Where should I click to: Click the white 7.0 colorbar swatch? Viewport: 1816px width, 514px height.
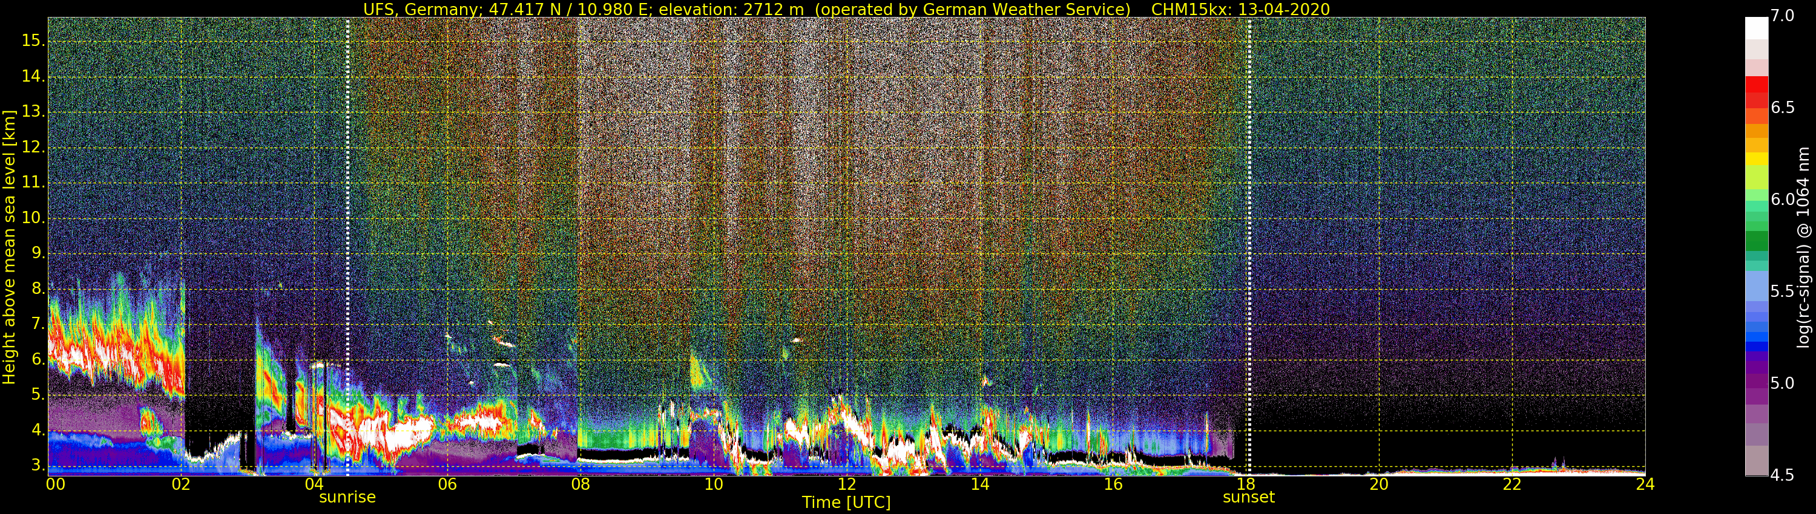1756,27
